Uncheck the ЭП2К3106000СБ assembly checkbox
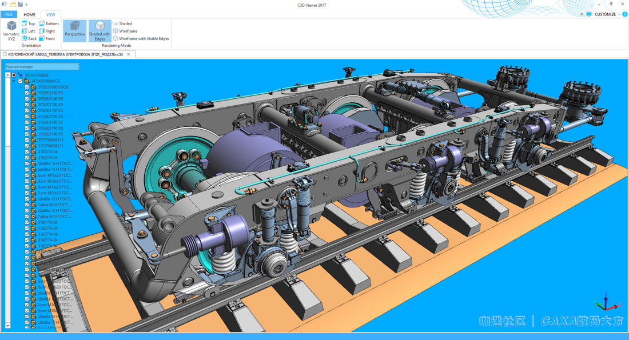Viewport: 629px width, 340px height. (x=21, y=81)
